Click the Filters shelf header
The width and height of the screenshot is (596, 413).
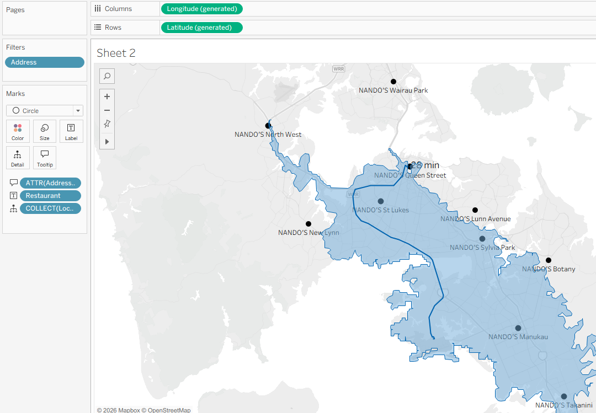(15, 47)
